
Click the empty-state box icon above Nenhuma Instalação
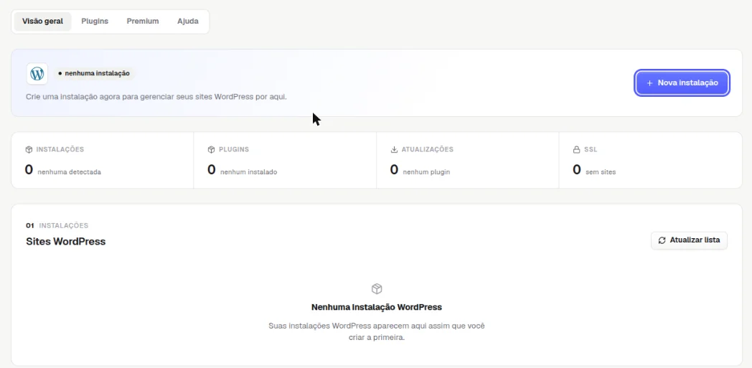coord(377,289)
